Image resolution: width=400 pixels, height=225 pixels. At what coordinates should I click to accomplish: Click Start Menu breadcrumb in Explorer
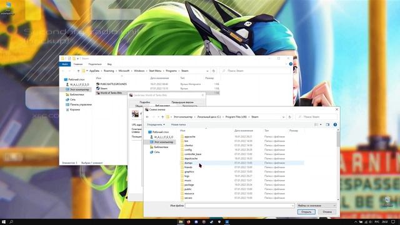click(155, 71)
